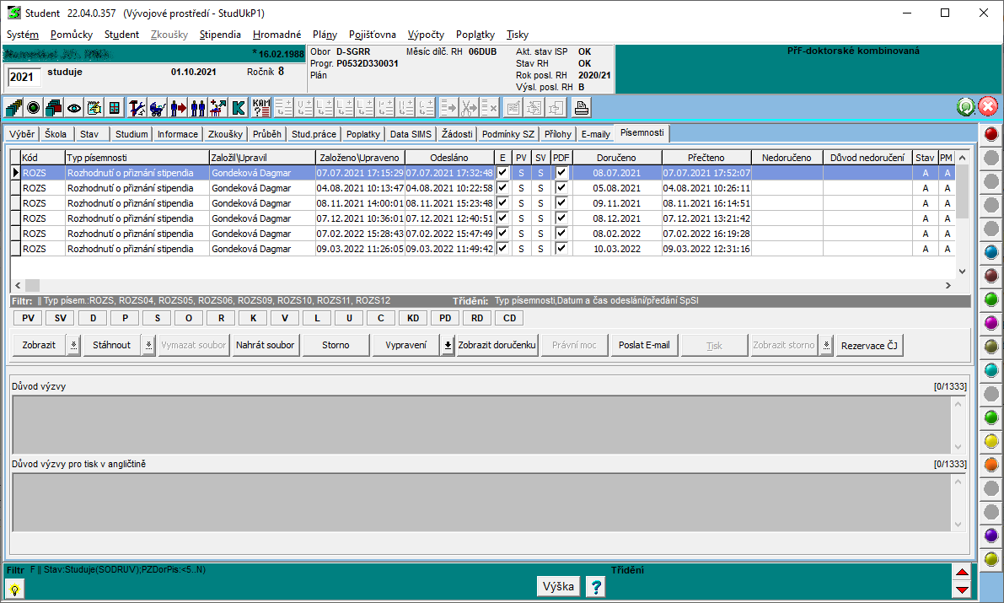This screenshot has width=1004, height=603.
Task: Toggle the PDF checkbox in the second row
Action: pos(561,188)
